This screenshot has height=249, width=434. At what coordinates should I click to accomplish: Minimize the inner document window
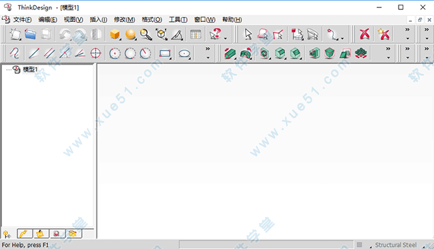coord(411,20)
